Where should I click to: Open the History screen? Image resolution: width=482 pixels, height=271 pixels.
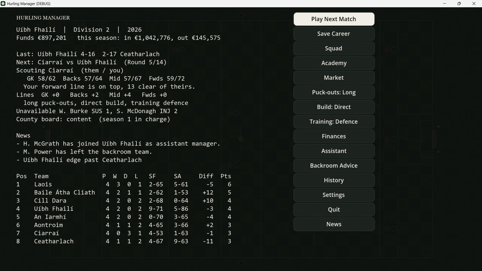(334, 180)
